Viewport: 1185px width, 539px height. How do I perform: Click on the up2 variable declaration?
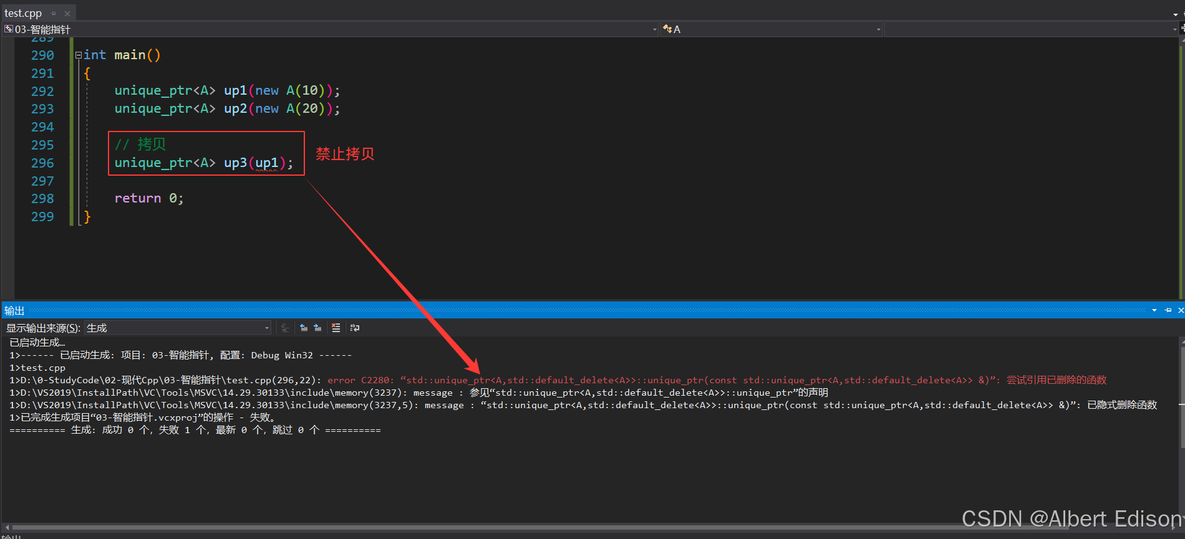235,109
